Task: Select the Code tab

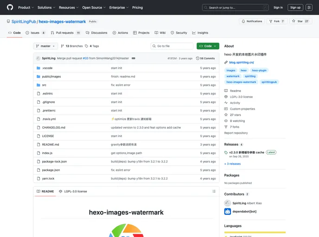Action: (x=14, y=33)
